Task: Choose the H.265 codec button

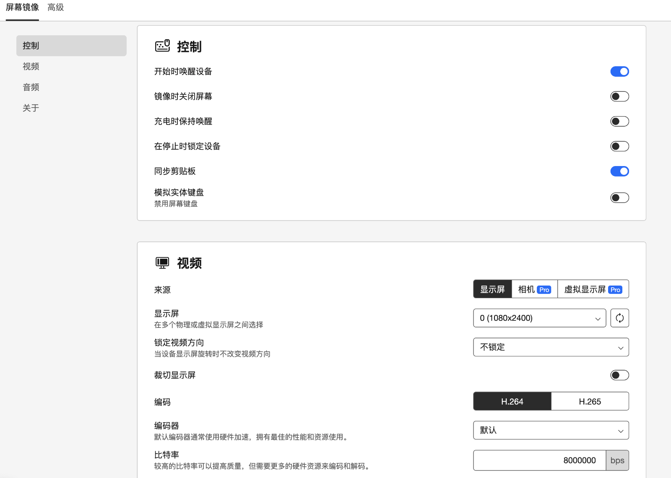Action: 590,402
